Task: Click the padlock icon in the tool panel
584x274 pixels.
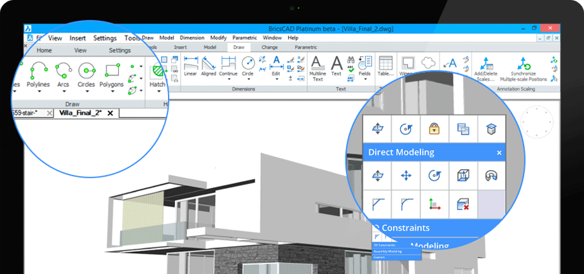Action: (435, 129)
